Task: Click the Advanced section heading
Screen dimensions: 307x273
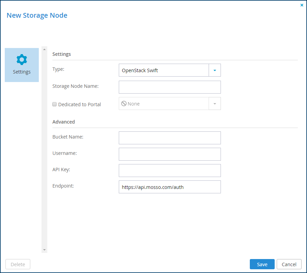Action: pos(64,122)
